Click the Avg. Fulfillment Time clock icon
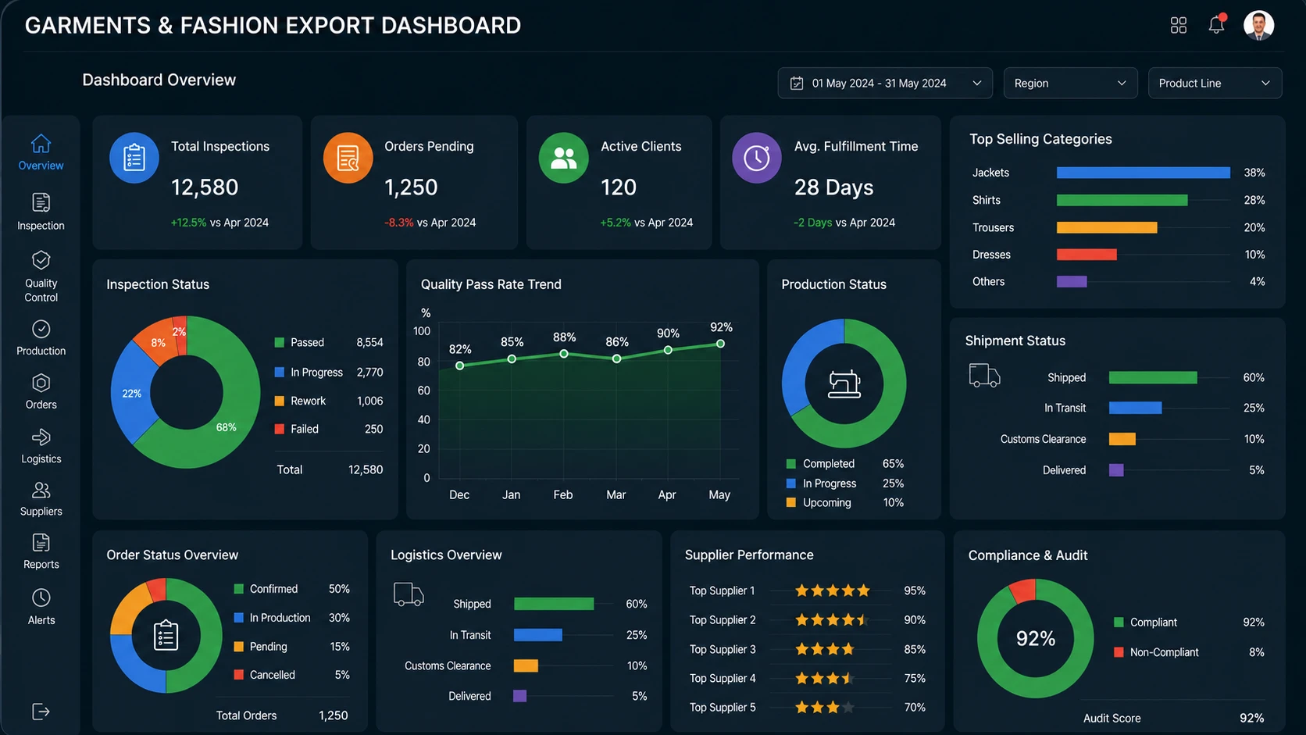1306x735 pixels. (x=756, y=158)
